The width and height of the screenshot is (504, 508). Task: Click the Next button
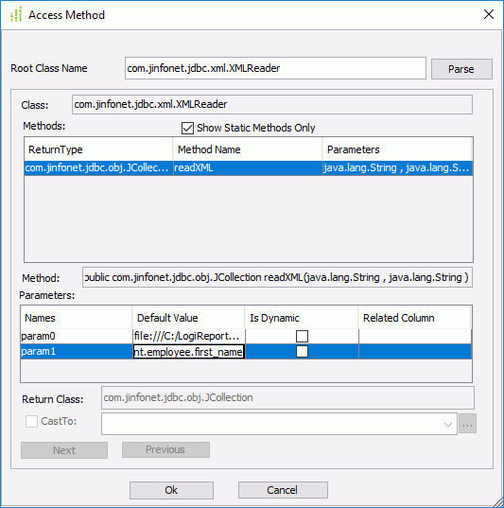64,450
